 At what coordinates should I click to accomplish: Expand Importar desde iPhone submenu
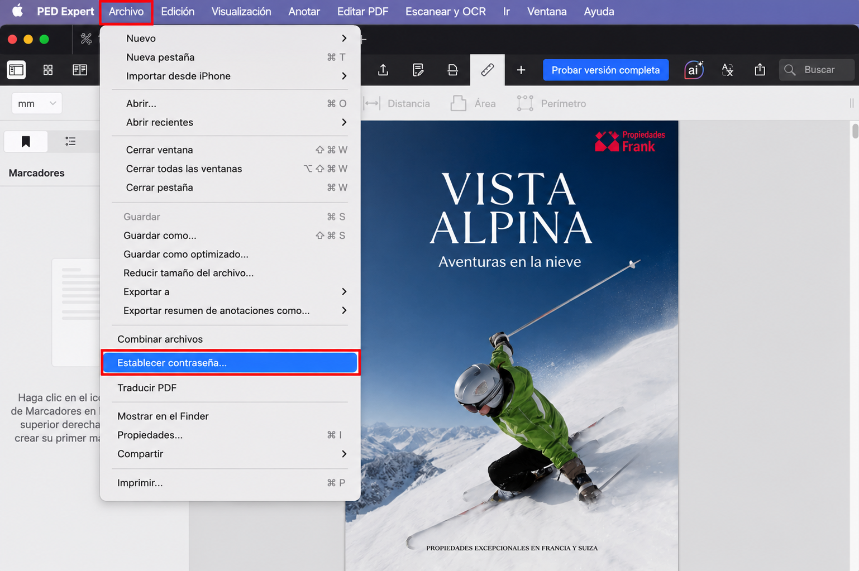pyautogui.click(x=230, y=76)
